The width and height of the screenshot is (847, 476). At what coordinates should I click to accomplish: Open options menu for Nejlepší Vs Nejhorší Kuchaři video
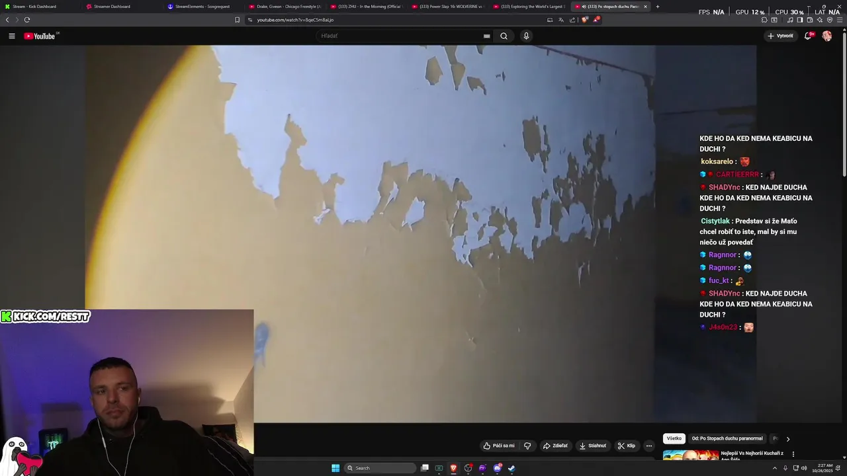tap(793, 454)
